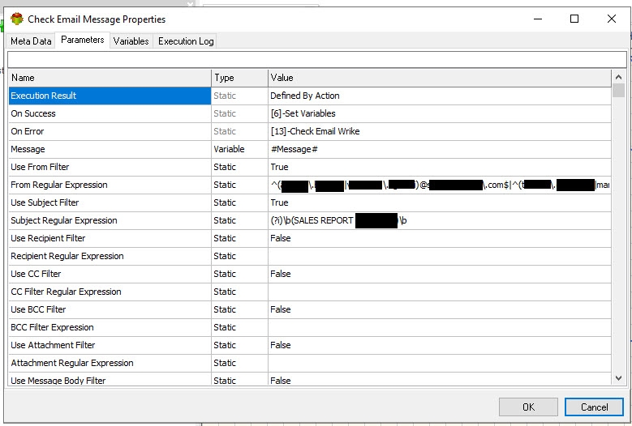Image resolution: width=632 pixels, height=426 pixels.
Task: Switch to the Meta Data tab
Action: (31, 41)
